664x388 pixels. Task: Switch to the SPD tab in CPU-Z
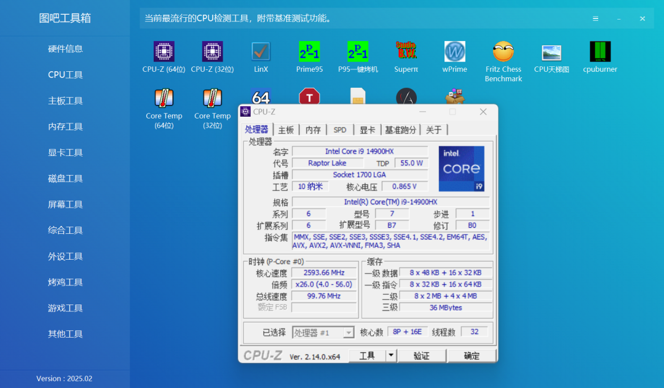click(339, 130)
